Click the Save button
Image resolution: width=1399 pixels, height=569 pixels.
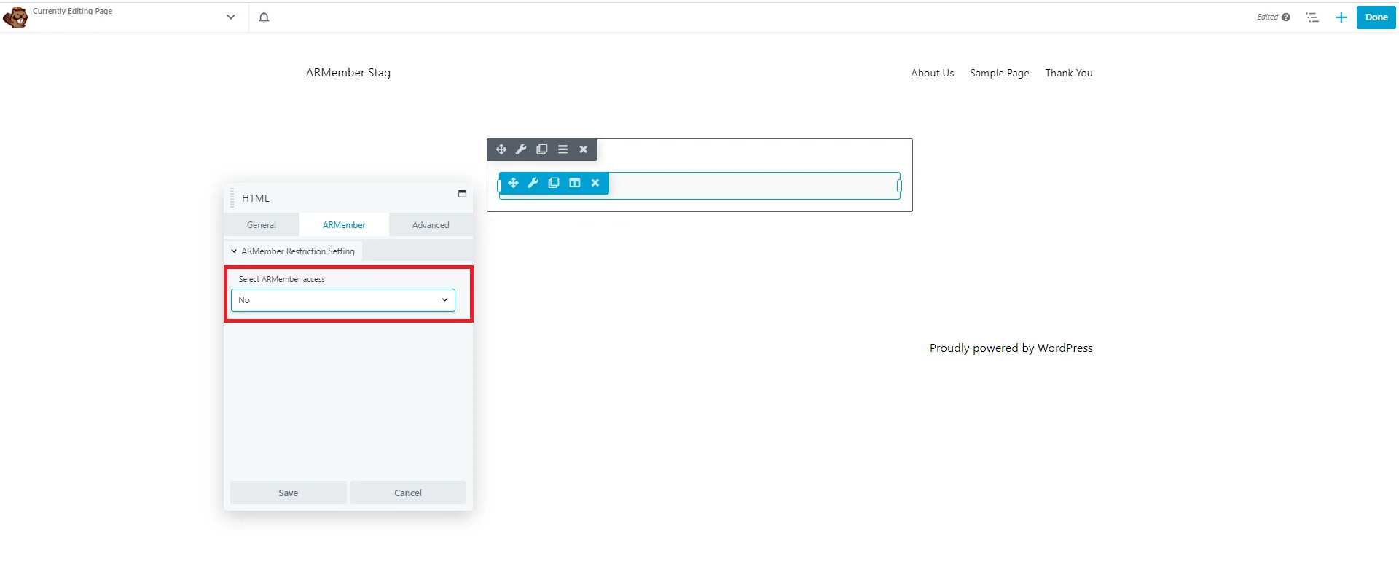point(289,493)
